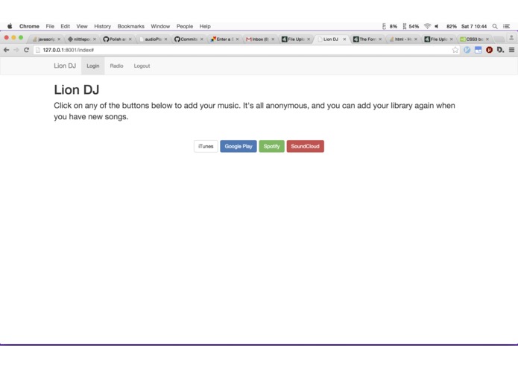Click the 54% stat in the menu bar
518x368 pixels.
pos(414,26)
